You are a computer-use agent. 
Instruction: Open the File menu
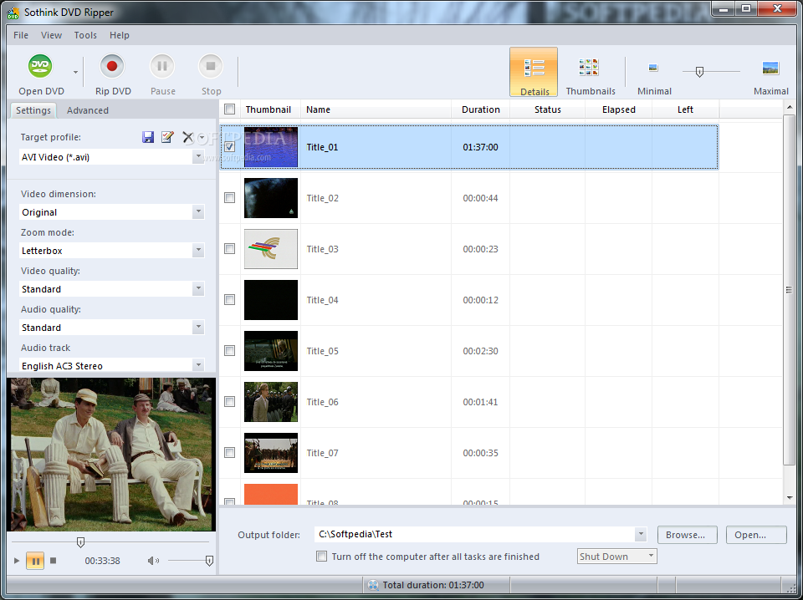[21, 35]
